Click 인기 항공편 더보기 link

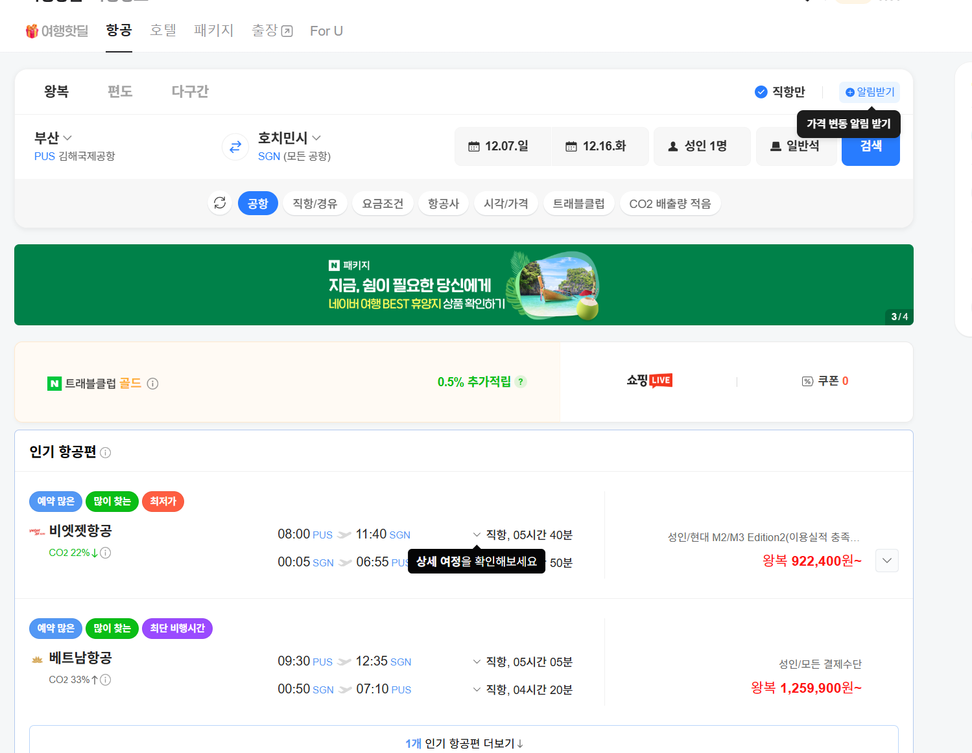click(x=464, y=743)
